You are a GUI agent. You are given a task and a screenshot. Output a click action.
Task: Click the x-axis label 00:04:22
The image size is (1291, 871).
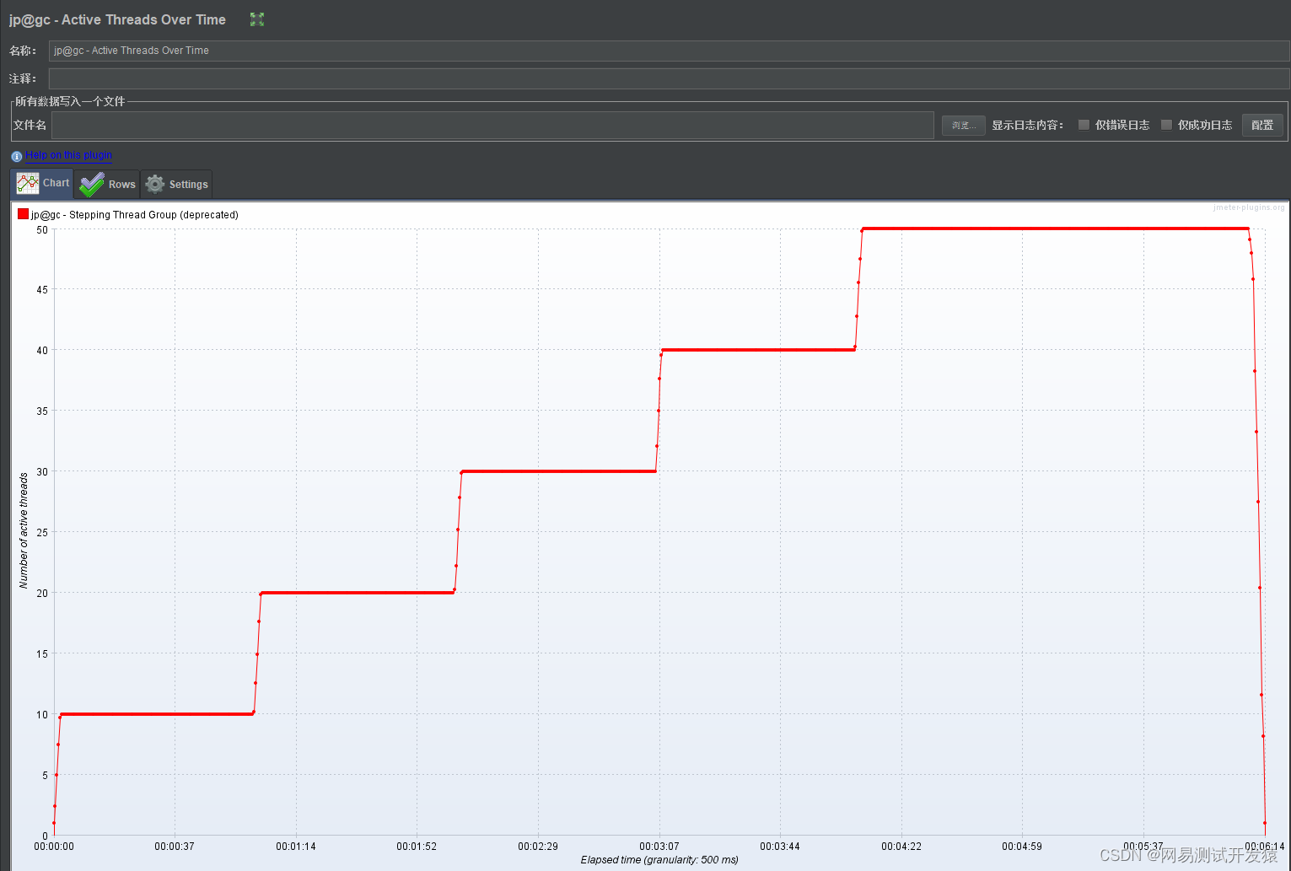901,847
